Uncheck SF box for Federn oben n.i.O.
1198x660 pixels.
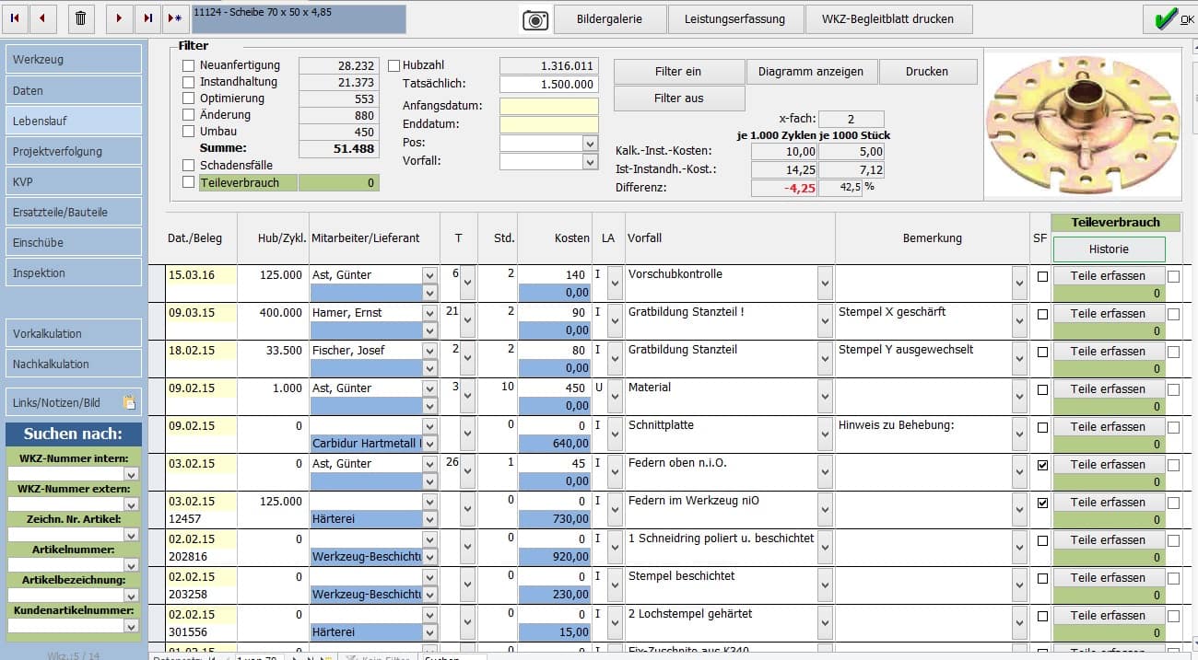click(x=1042, y=466)
